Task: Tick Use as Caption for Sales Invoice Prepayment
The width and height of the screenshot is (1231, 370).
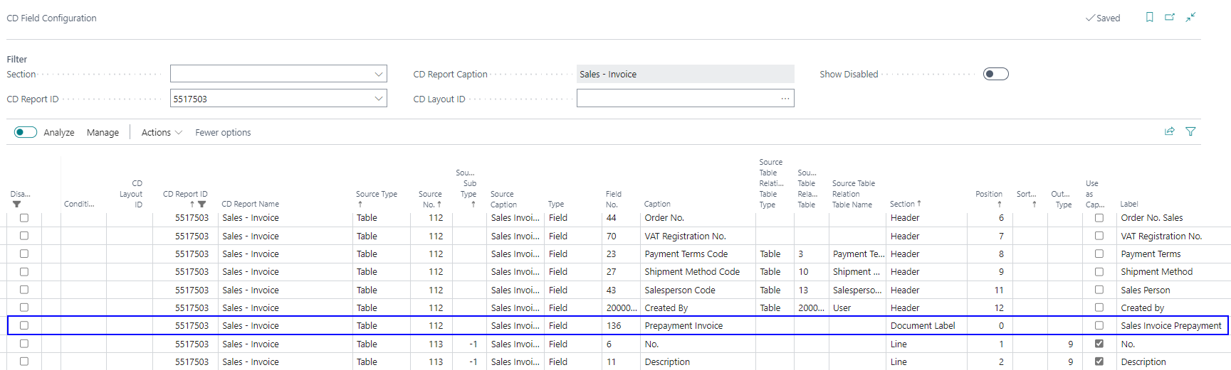Action: click(x=1099, y=325)
